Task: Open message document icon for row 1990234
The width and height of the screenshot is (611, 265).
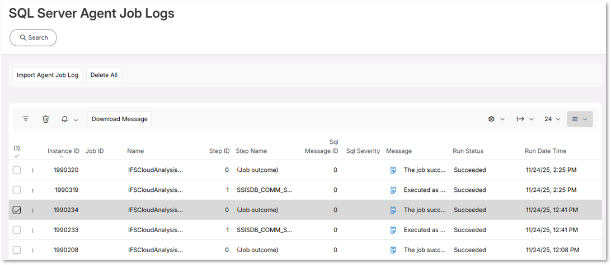Action: (393, 210)
